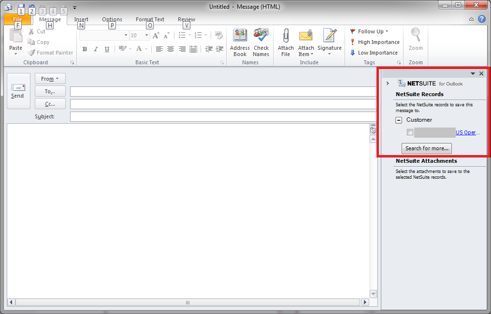Open the Format Text tab
The width and height of the screenshot is (491, 314).
tap(150, 19)
